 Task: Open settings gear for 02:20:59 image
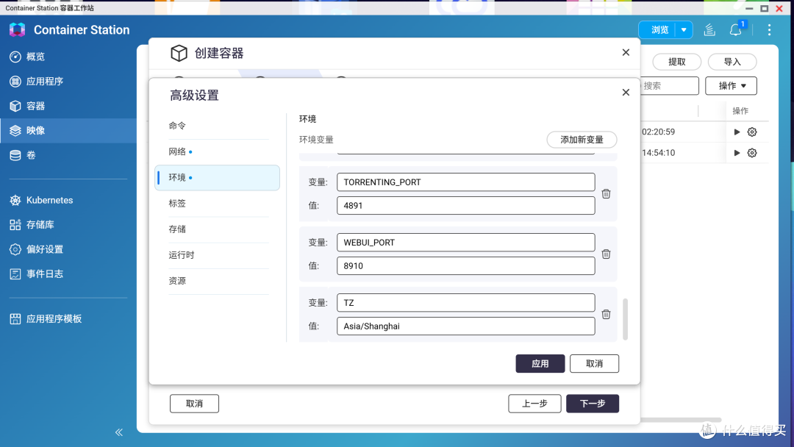point(752,132)
